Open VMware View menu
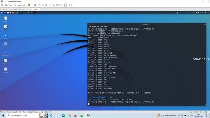Image resolution: width=210 pixels, height=118 pixels. pos(10,5)
